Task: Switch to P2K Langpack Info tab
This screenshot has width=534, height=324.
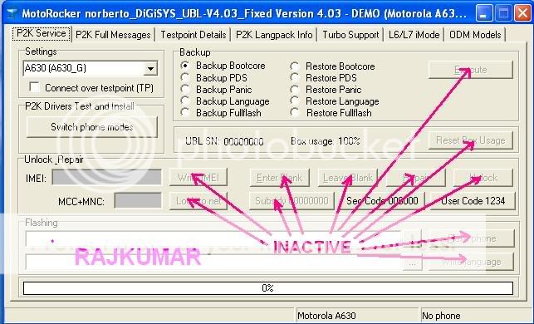Action: click(274, 35)
